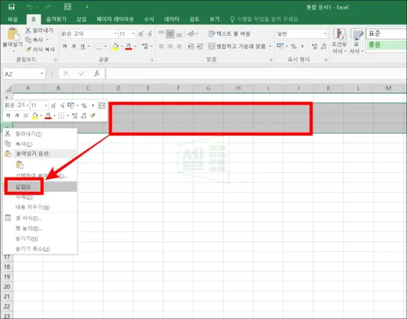
Task: Click 잘라내기 scissors in the ribbon clipboard group
Action: tap(28, 30)
